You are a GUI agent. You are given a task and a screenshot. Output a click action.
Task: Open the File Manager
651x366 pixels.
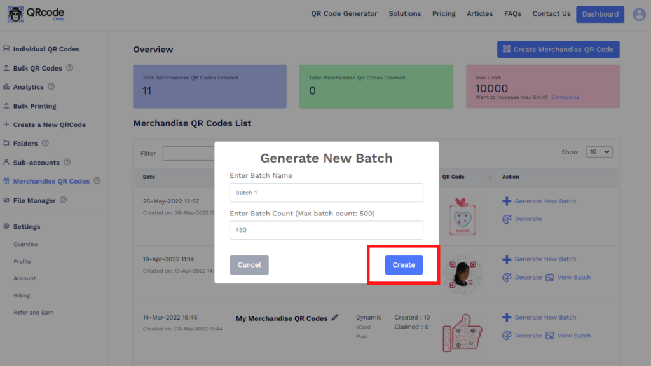click(35, 200)
